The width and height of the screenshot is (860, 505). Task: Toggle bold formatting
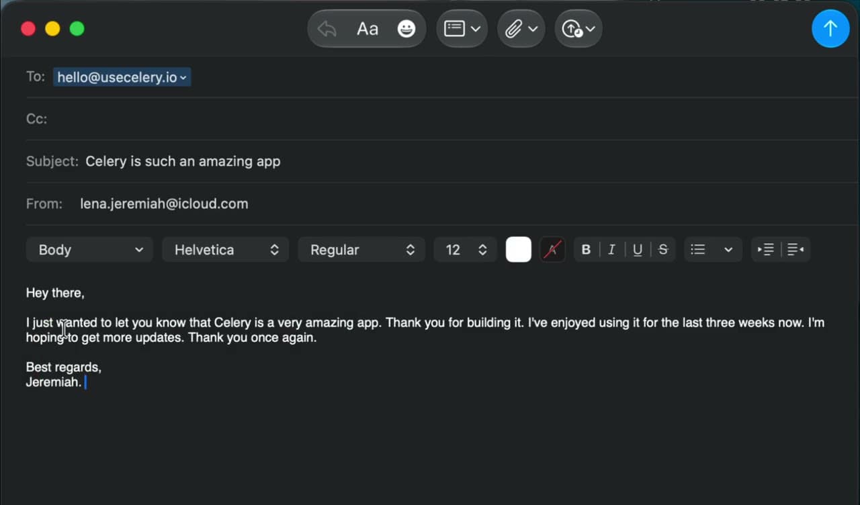(586, 250)
